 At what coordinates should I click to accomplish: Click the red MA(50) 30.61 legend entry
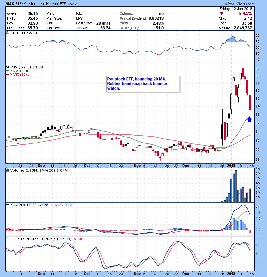[x=18, y=74]
